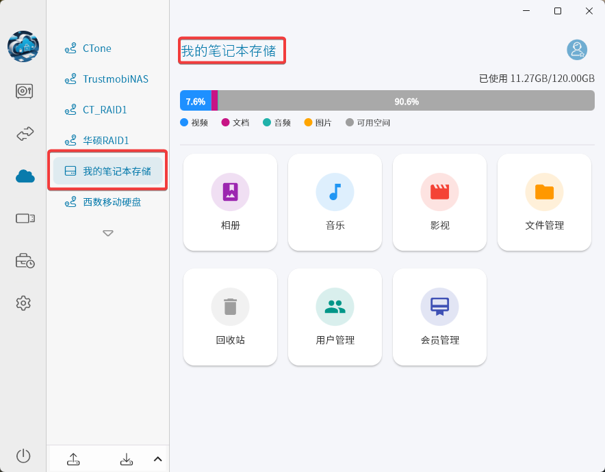Open the 影视 video tile
Screen dimensions: 605x472
(x=439, y=202)
